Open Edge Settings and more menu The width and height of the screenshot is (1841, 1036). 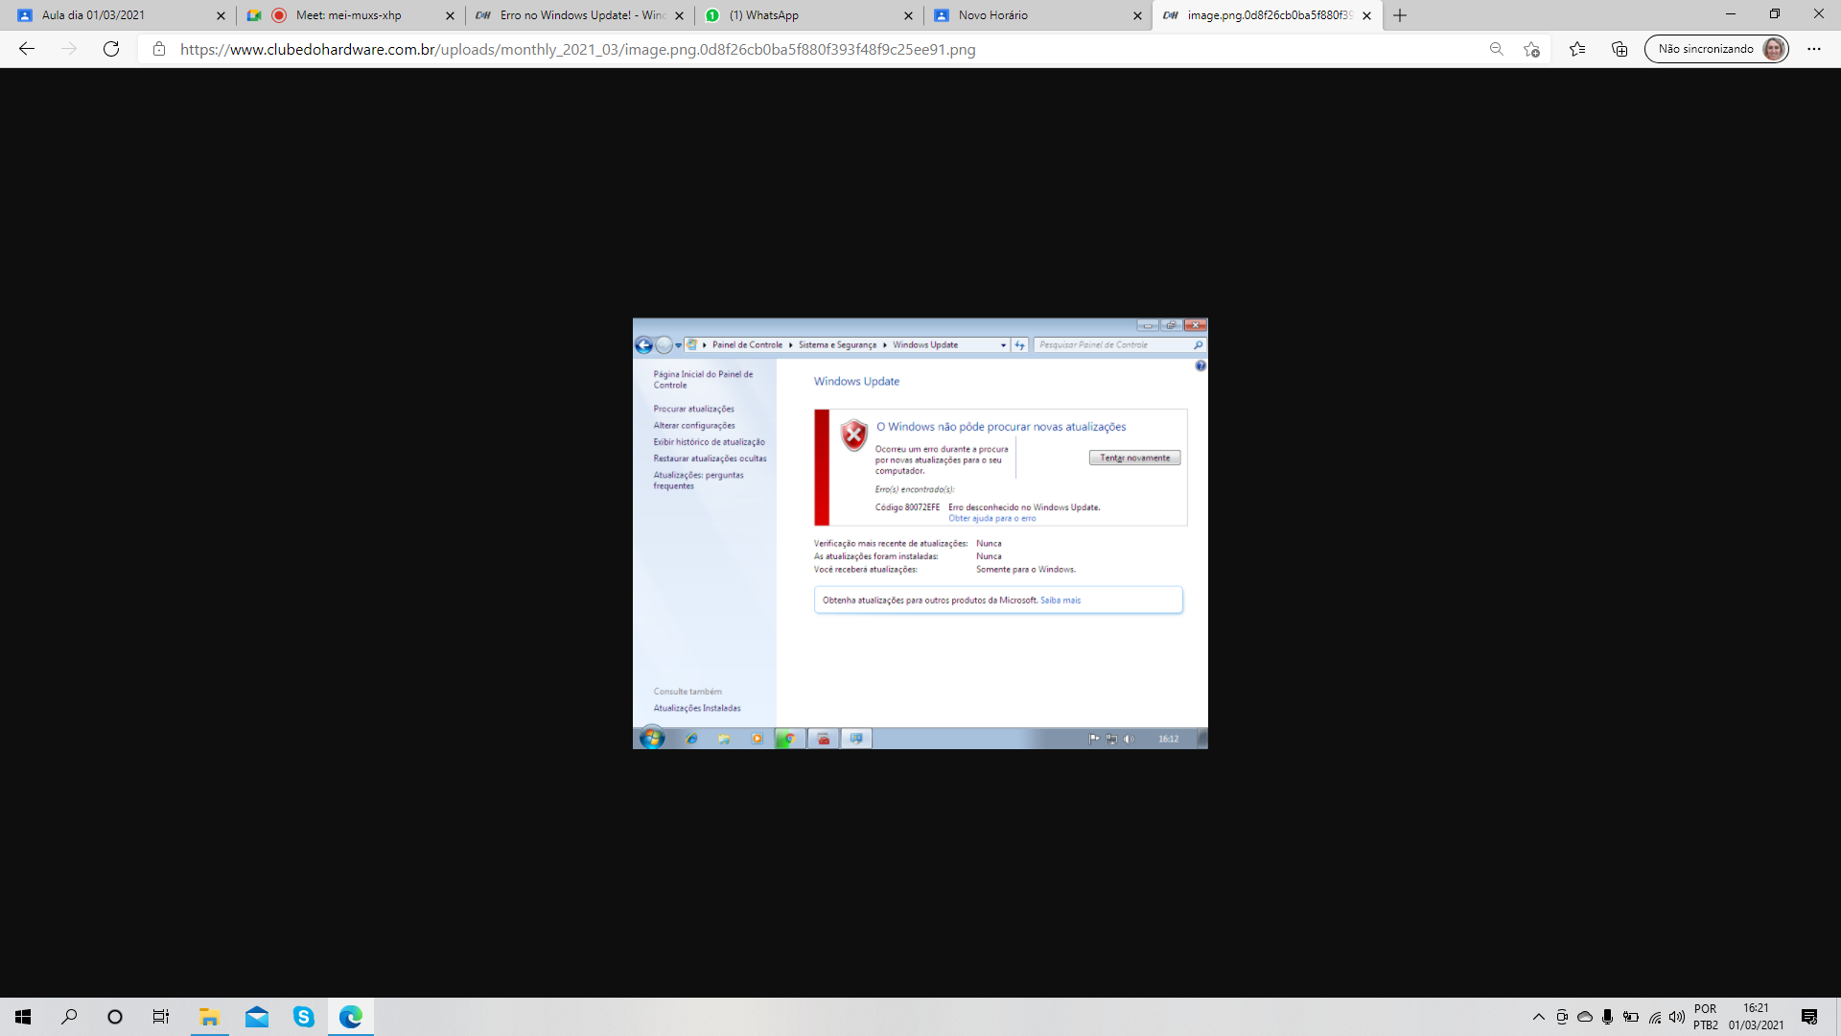point(1814,49)
